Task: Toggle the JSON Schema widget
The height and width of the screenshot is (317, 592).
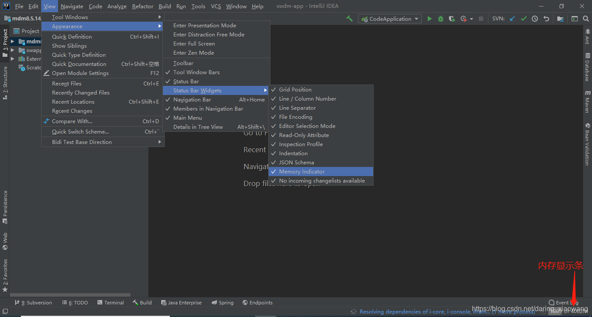Action: [321, 163]
